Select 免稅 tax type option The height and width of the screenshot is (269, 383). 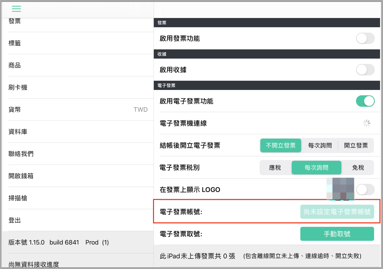pyautogui.click(x=358, y=168)
